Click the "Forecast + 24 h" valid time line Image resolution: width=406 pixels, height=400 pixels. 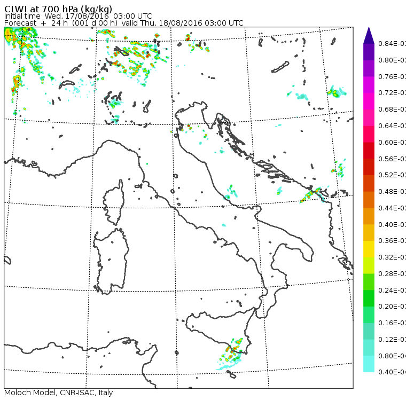coord(124,23)
